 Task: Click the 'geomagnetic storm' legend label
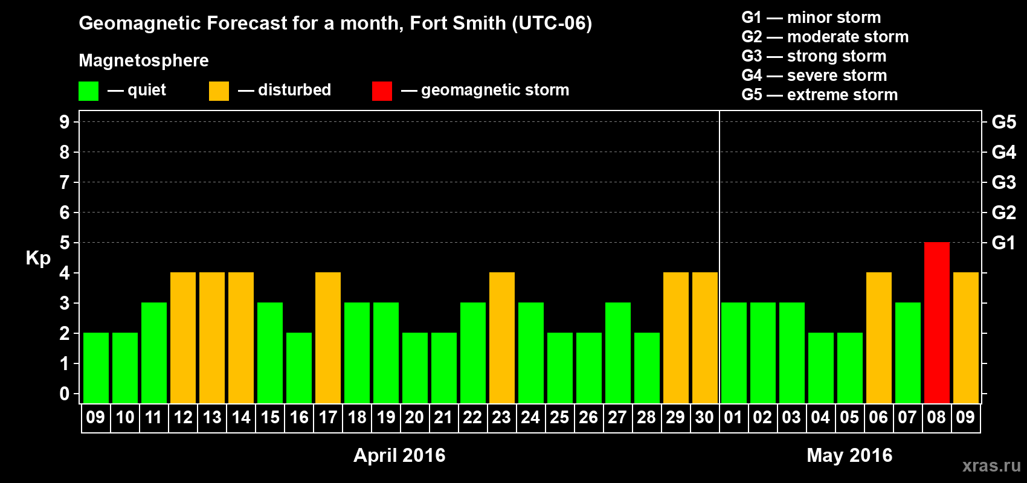pos(495,90)
